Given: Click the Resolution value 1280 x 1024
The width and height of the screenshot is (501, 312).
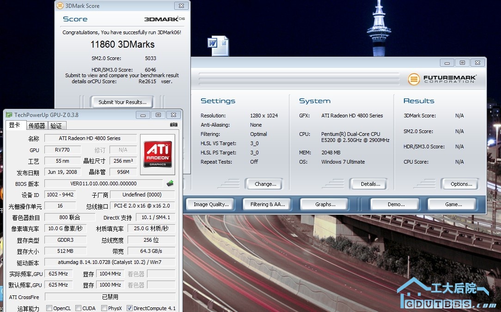Looking at the screenshot, I should tap(264, 116).
